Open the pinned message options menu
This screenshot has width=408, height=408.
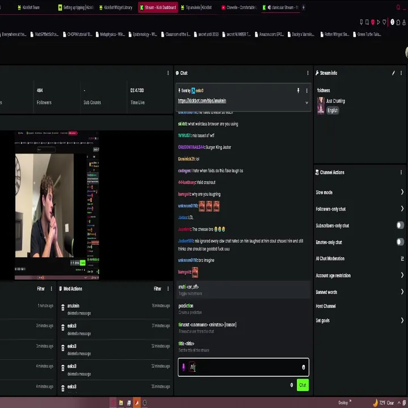tap(307, 91)
